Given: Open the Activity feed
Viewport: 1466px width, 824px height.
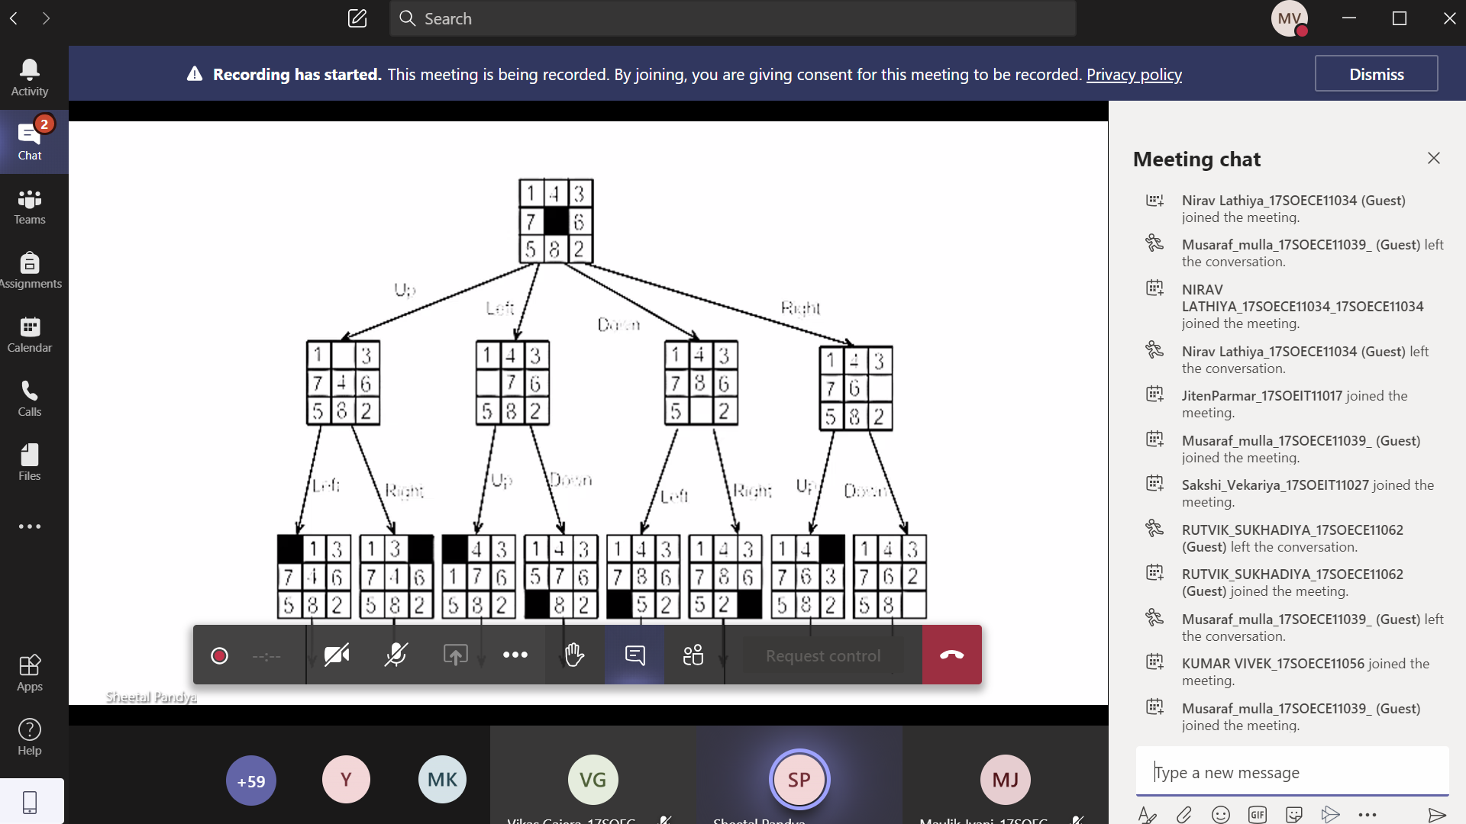Looking at the screenshot, I should click(x=30, y=78).
